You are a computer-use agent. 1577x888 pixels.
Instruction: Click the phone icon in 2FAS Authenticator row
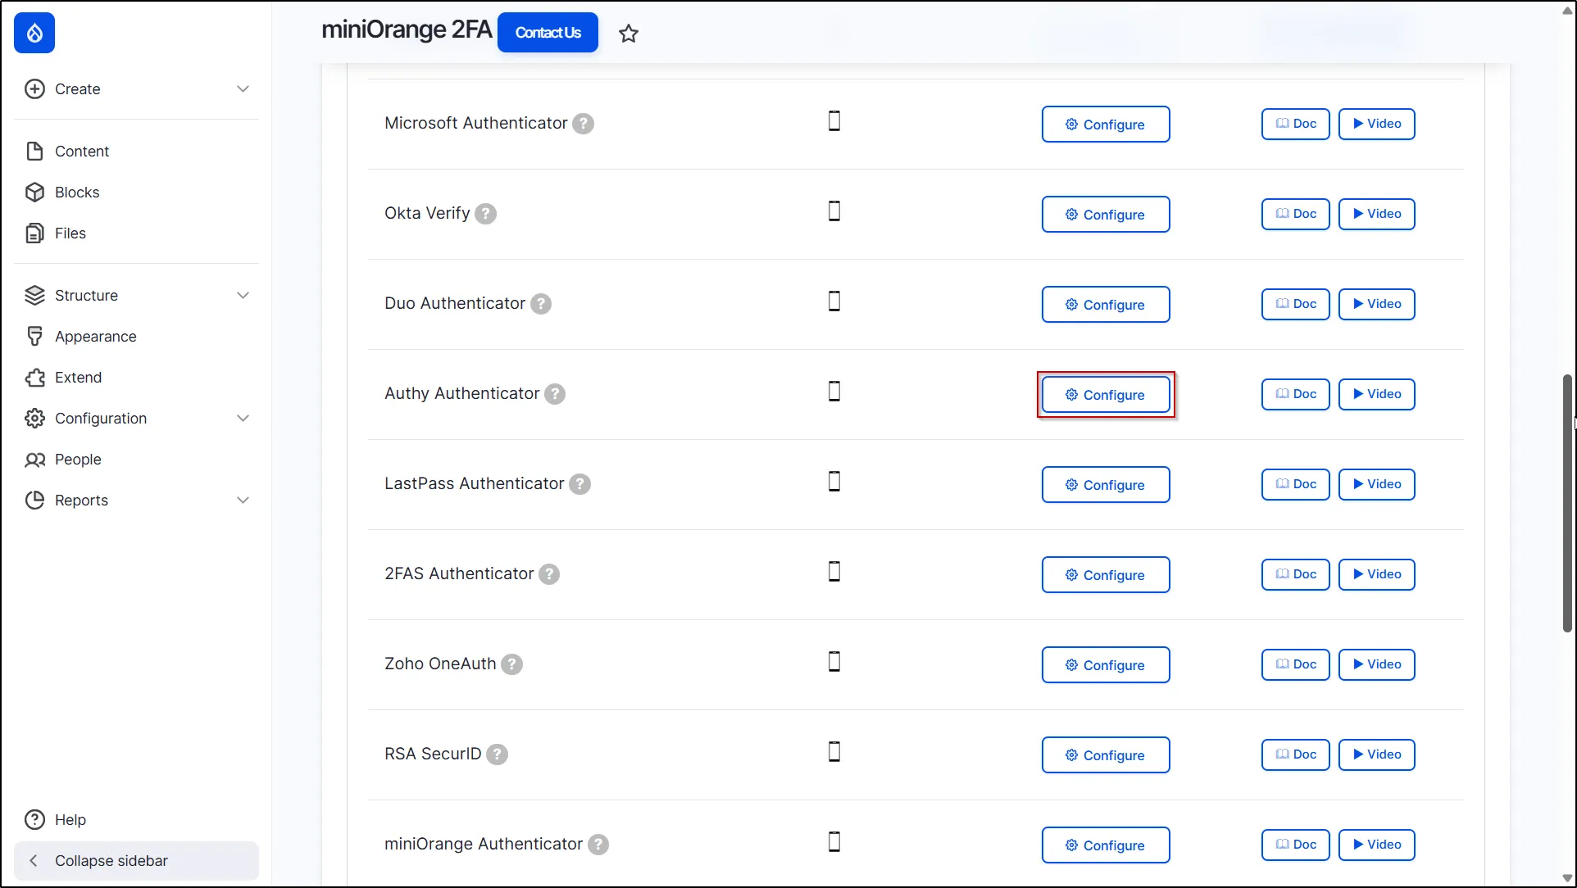[x=834, y=572]
